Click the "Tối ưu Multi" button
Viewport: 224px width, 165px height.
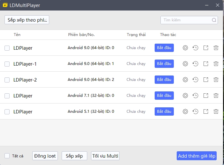click(x=105, y=156)
